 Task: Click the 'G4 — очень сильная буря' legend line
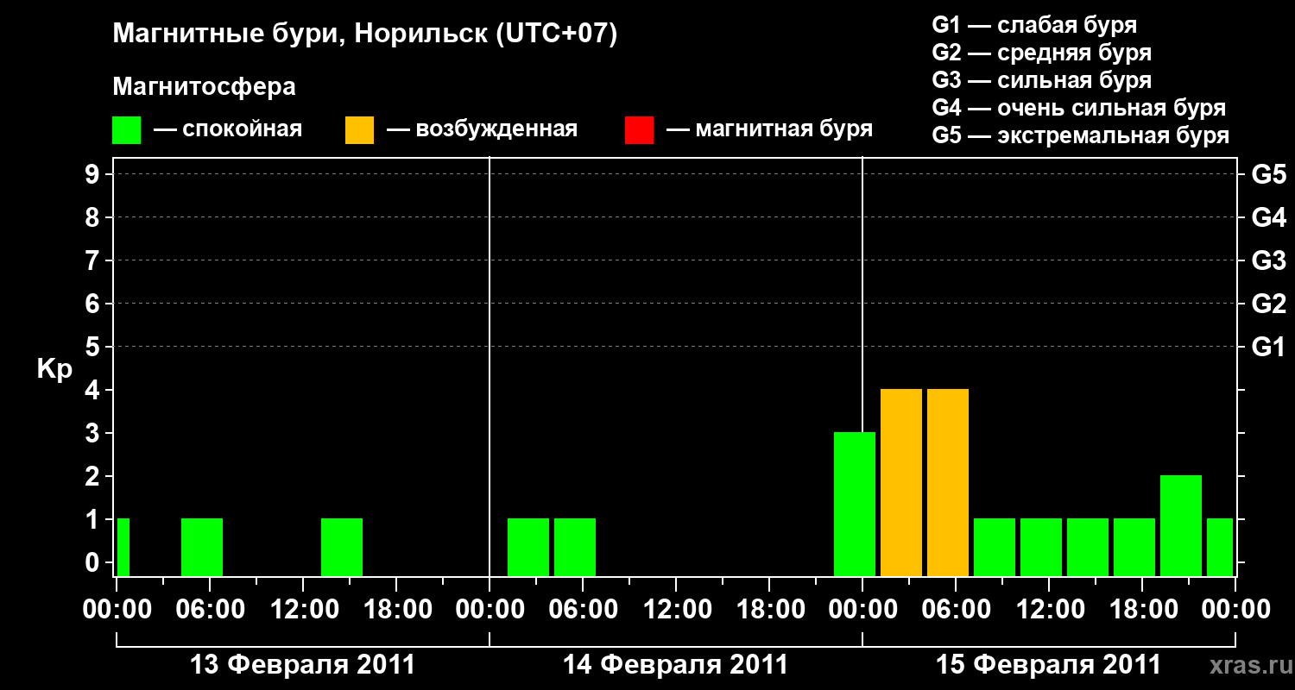[x=1079, y=108]
